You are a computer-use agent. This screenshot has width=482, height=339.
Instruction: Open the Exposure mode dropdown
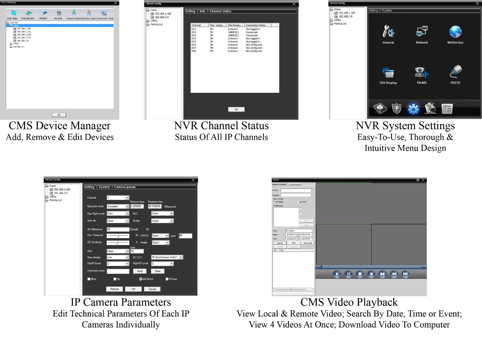pyautogui.click(x=127, y=206)
